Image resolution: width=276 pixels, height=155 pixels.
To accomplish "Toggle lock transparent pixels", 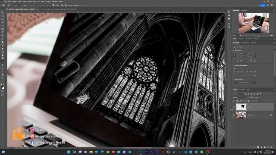I will (238, 101).
